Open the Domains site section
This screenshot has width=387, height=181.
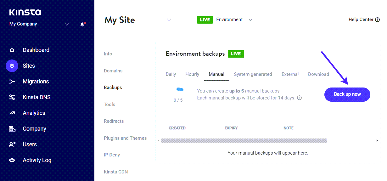click(113, 71)
